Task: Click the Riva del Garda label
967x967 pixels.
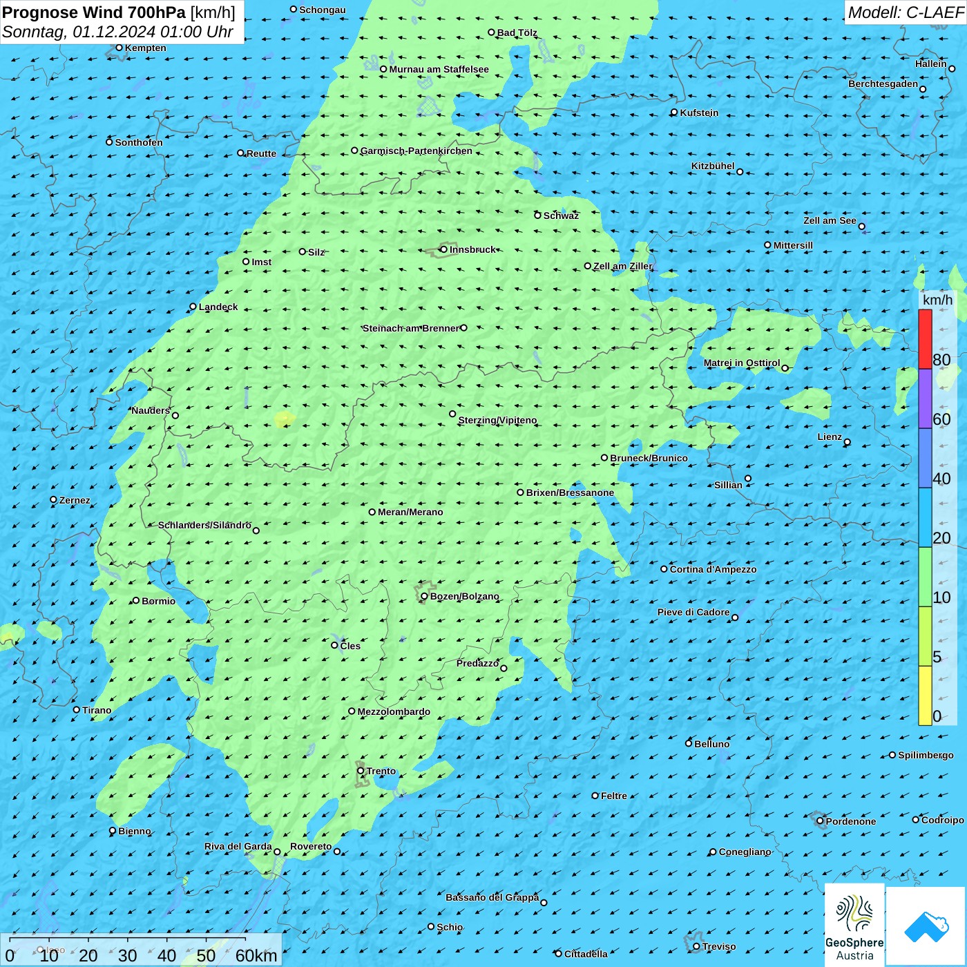Action: [x=238, y=846]
